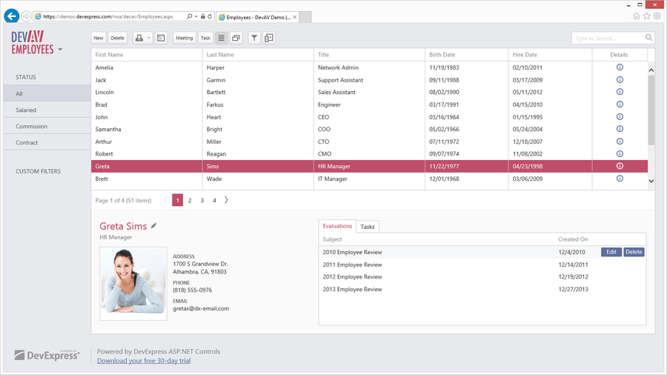Image resolution: width=667 pixels, height=375 pixels.
Task: Open the free 30-day trial link
Action: [144, 360]
